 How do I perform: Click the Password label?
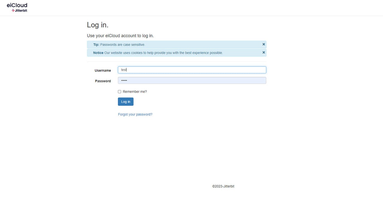pos(103,81)
